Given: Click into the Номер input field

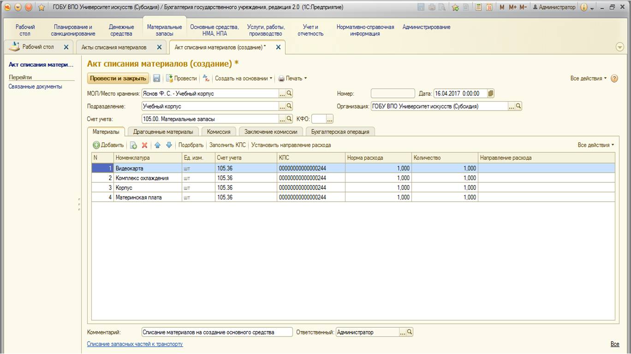Looking at the screenshot, I should coord(393,93).
